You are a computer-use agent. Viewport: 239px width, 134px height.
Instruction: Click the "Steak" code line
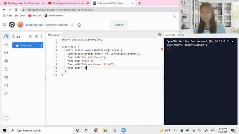pos(80,61)
